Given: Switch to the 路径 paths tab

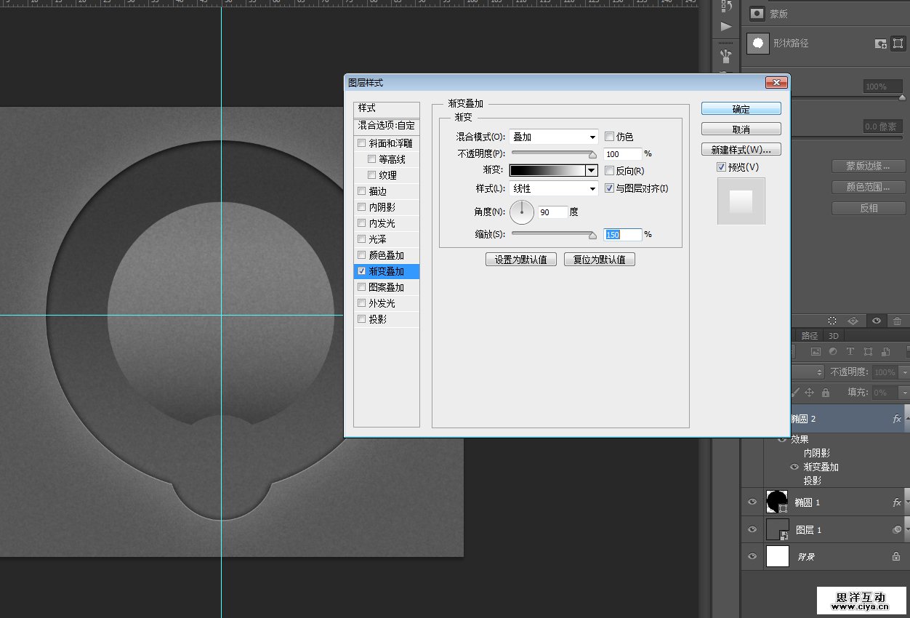Looking at the screenshot, I should [810, 335].
